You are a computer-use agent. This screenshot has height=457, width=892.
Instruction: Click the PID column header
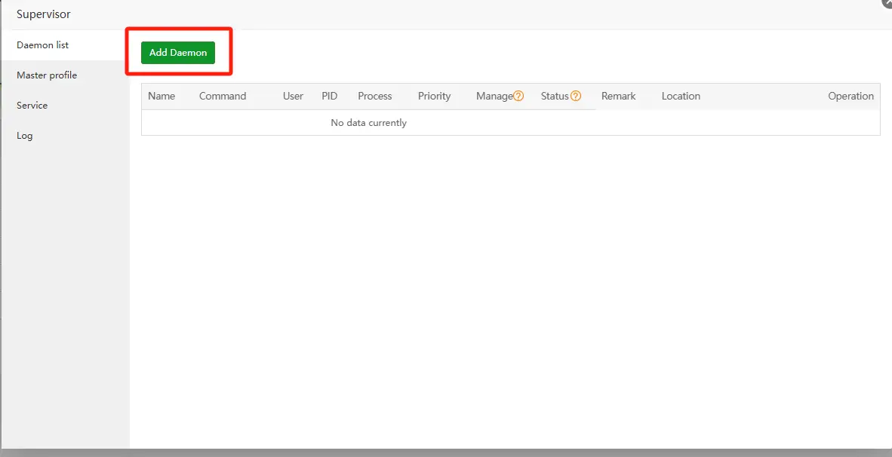329,96
